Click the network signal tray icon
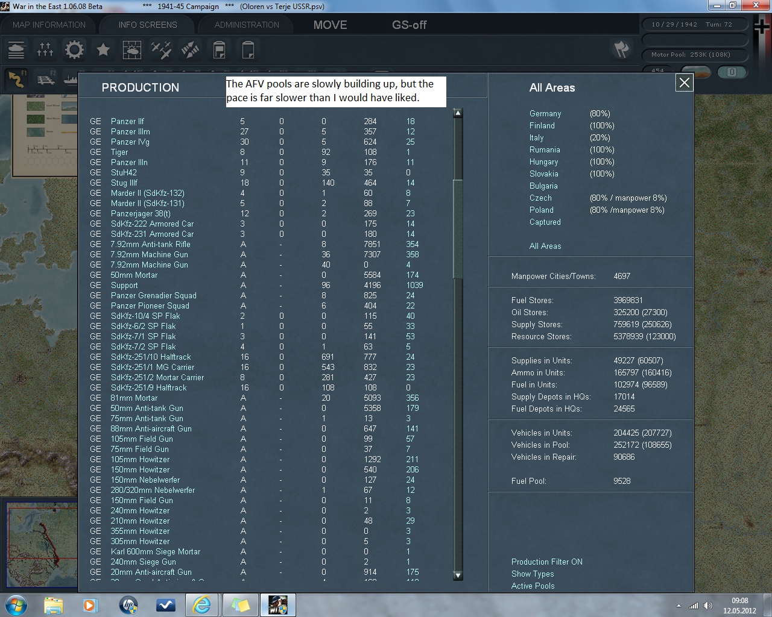 (x=694, y=606)
